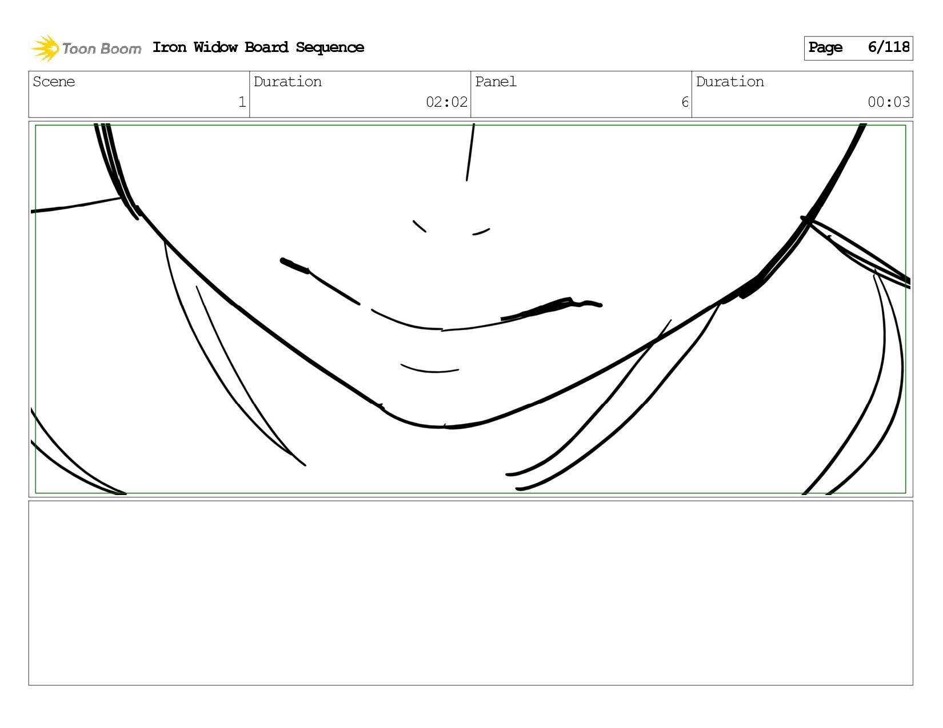This screenshot has height=728, width=943.
Task: Click the scene Duration cell showing 02:02
Action: click(360, 94)
